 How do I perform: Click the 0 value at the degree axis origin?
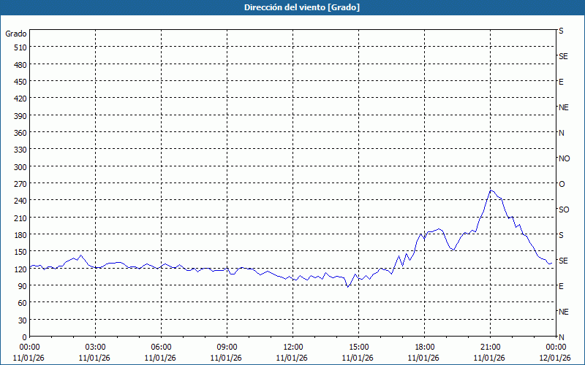click(24, 337)
